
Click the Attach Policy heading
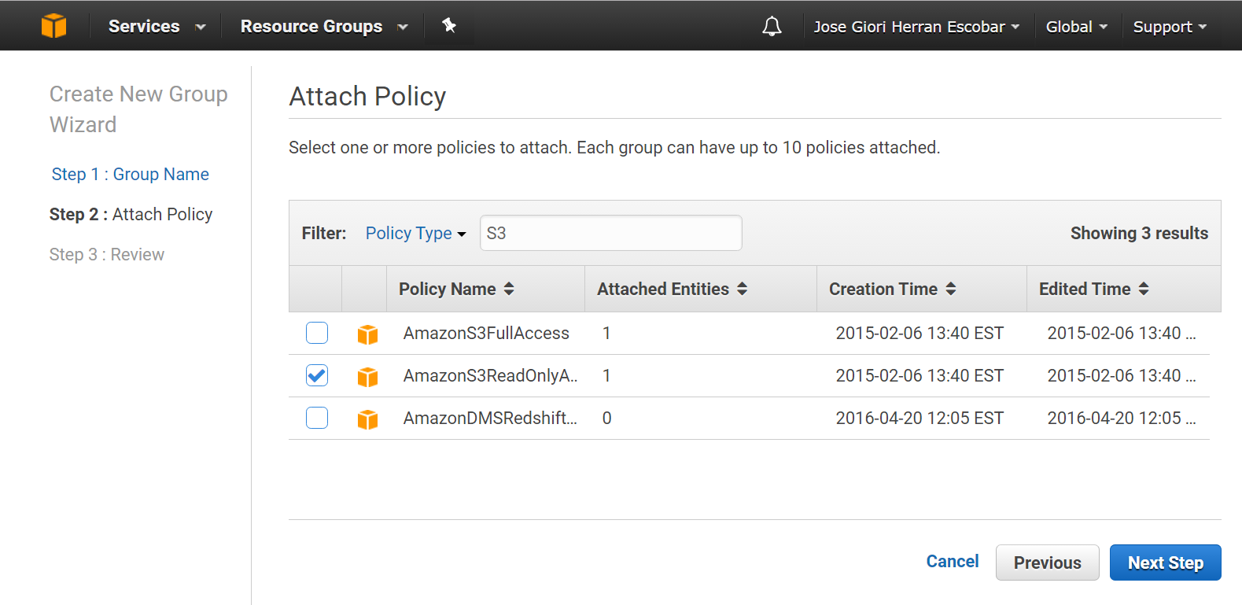click(367, 96)
